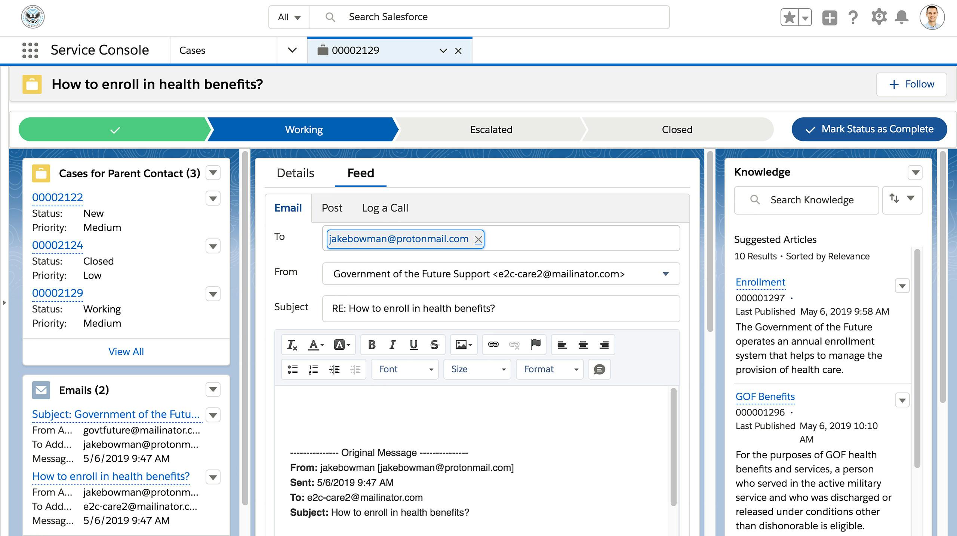This screenshot has width=957, height=536.
Task: Decrease the indent
Action: [x=355, y=369]
